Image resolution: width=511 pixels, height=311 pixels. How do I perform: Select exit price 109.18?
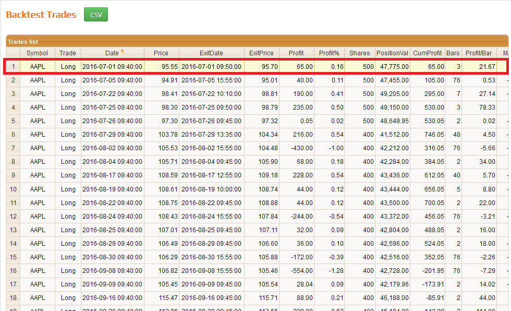click(x=268, y=175)
